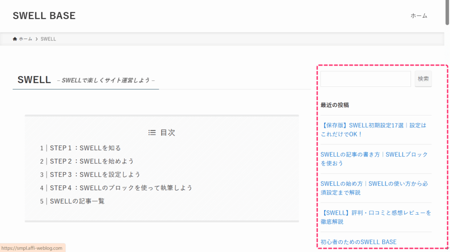Click the SWELL BASE site logo
This screenshot has height=252, width=450.
[x=44, y=15]
